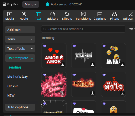Select the Mother's Day category
This screenshot has width=135, height=116.
18,77
